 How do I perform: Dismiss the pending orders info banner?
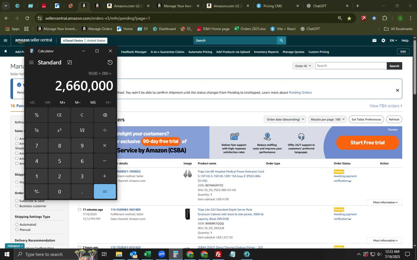(397, 90)
